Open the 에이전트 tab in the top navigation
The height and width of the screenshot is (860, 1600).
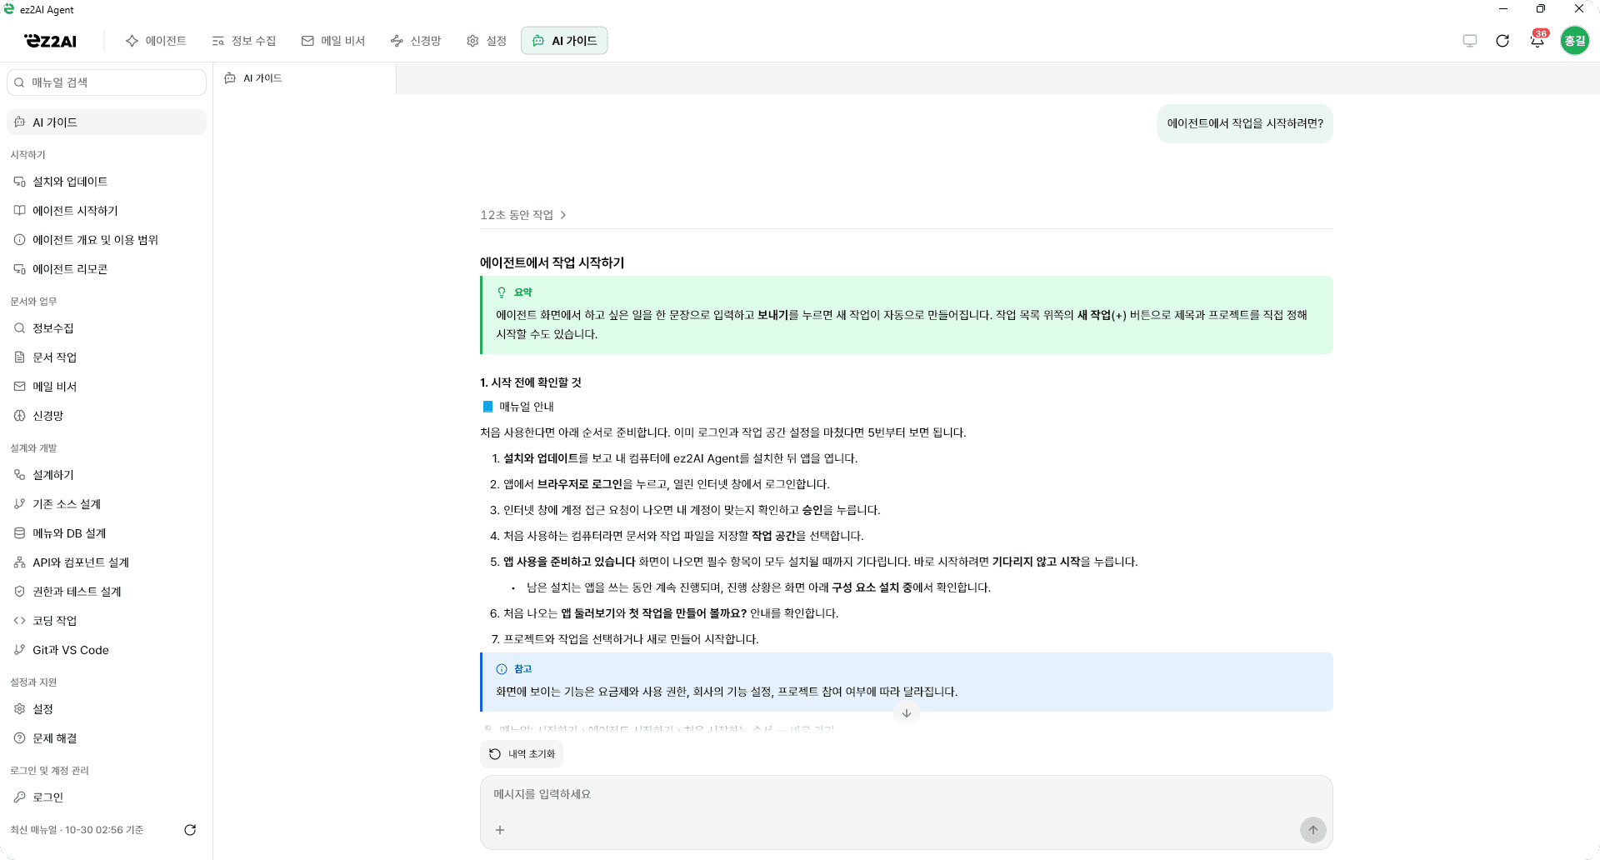[x=156, y=41]
